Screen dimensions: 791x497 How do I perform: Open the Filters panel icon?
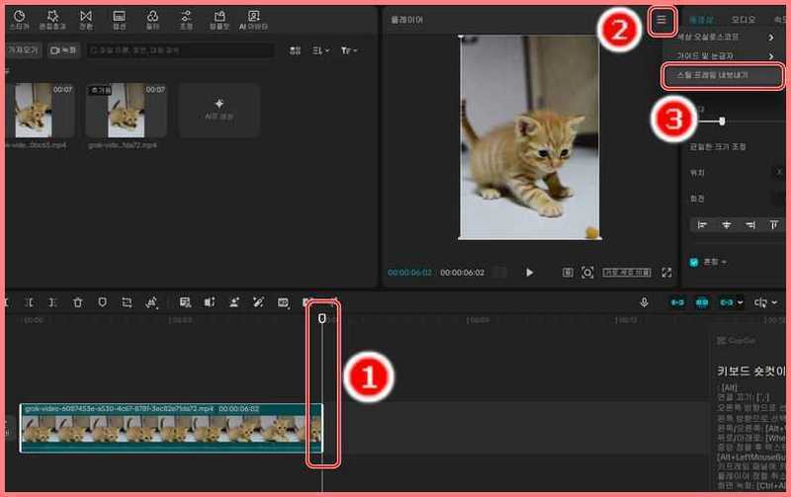[x=152, y=20]
